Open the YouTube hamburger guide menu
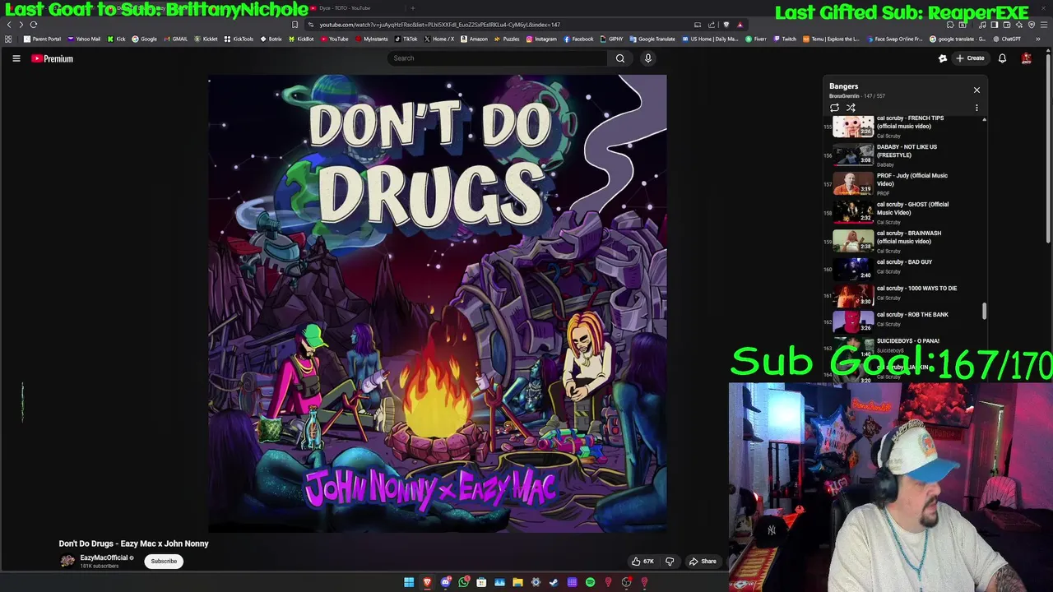Screen dimensions: 1053x592 pos(16,58)
